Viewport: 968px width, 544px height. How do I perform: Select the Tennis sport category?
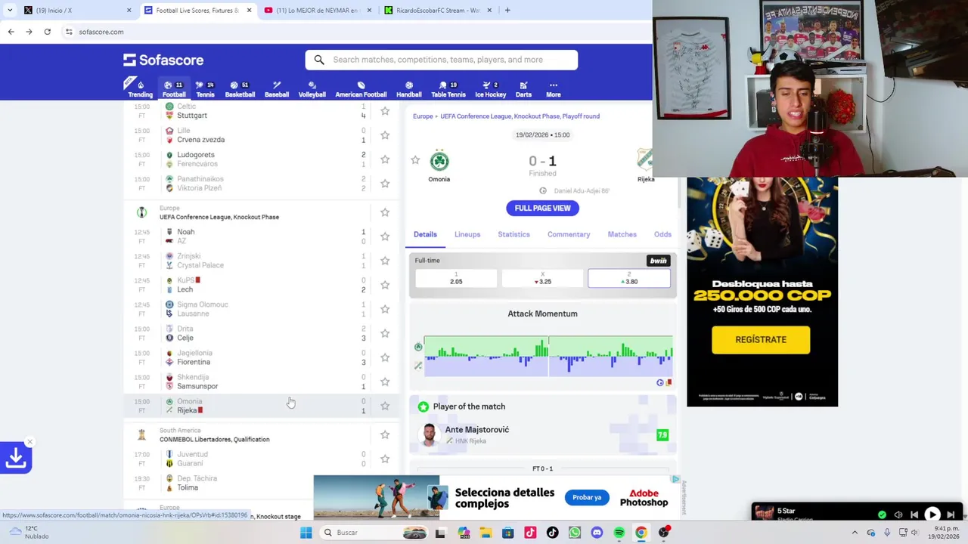point(205,89)
